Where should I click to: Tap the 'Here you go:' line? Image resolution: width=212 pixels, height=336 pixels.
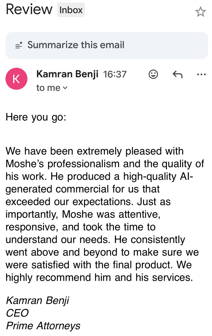[x=36, y=117]
